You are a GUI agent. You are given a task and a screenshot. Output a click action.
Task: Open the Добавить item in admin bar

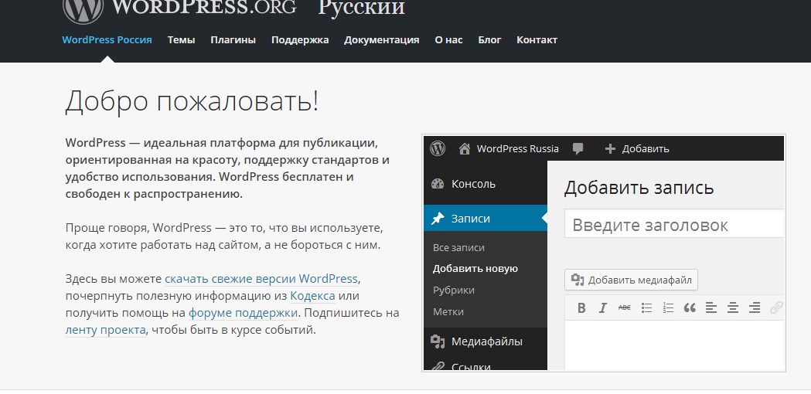(646, 149)
